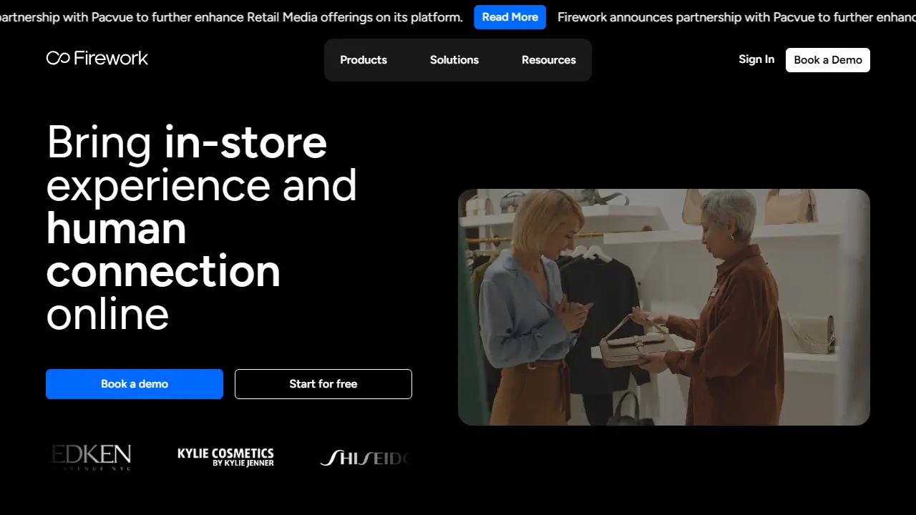This screenshot has width=916, height=515.
Task: Open the Redken brand logo
Action: 91,457
